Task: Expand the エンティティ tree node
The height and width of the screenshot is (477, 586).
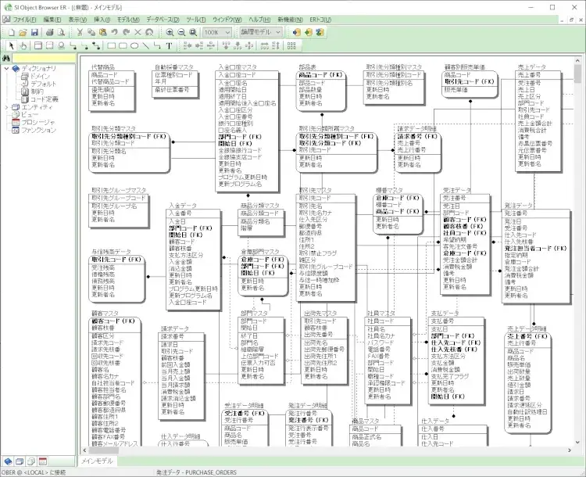Action: click(x=6, y=107)
